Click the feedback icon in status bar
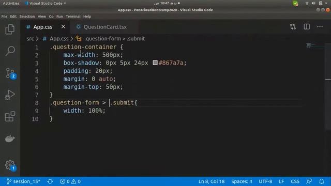331x186 pixels. 309,181
